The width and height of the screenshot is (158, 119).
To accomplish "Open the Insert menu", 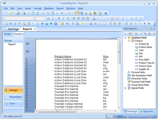I will click(x=28, y=8).
